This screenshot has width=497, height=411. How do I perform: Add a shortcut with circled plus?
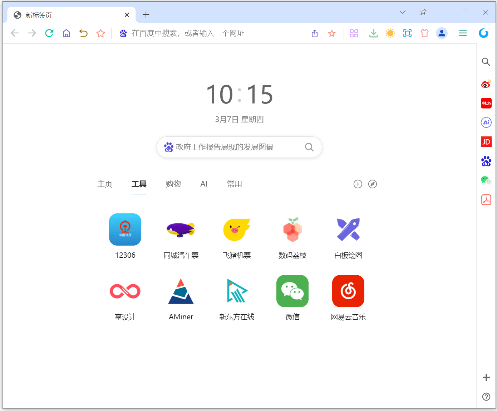(x=358, y=184)
